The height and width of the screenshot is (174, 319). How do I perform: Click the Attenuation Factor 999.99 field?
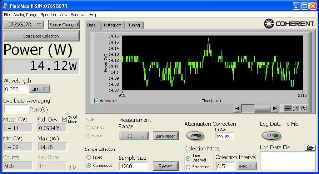point(224,136)
